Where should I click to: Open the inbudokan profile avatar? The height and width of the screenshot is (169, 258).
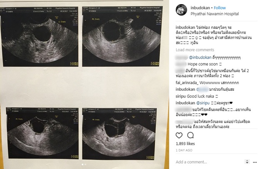[x=181, y=10]
